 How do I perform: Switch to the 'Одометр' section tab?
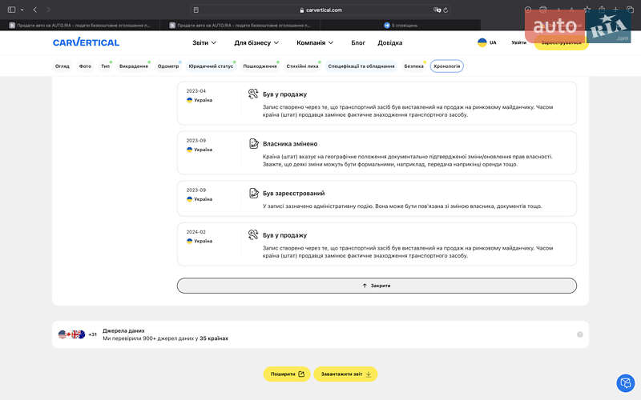168,66
